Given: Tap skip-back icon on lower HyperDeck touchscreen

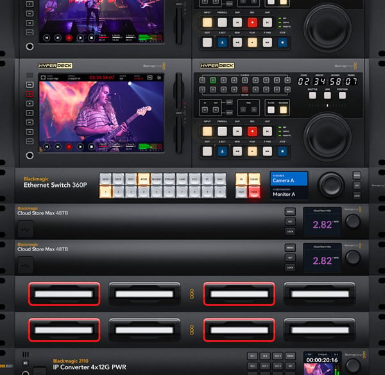Looking at the screenshot, I should coord(46,146).
